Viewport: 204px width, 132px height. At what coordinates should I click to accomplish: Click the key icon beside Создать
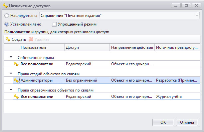(x=8, y=39)
